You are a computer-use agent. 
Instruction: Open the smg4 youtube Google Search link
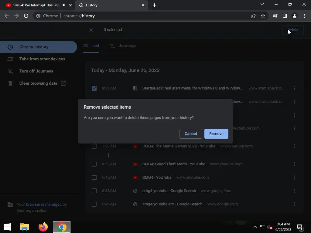click(169, 191)
